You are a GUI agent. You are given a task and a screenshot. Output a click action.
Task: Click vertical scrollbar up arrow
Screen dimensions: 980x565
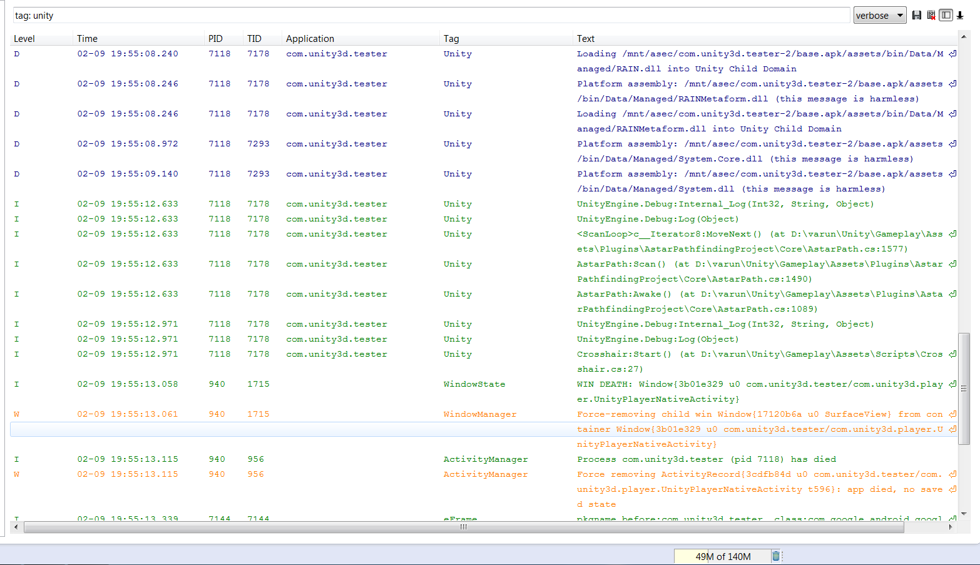click(964, 37)
